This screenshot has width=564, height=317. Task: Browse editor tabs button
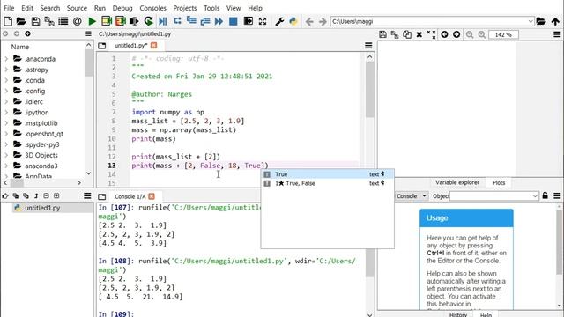[x=102, y=46]
